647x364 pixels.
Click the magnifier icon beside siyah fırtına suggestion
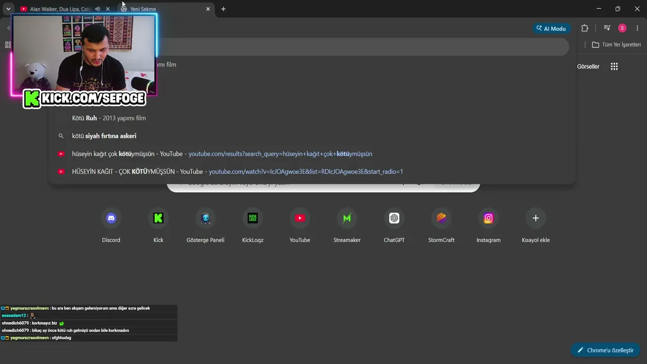click(61, 136)
